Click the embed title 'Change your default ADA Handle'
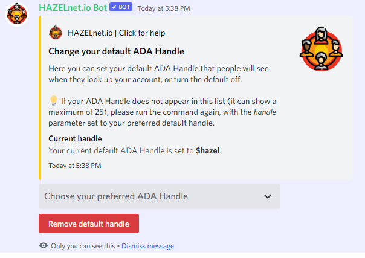This screenshot has width=365, height=258. point(116,51)
